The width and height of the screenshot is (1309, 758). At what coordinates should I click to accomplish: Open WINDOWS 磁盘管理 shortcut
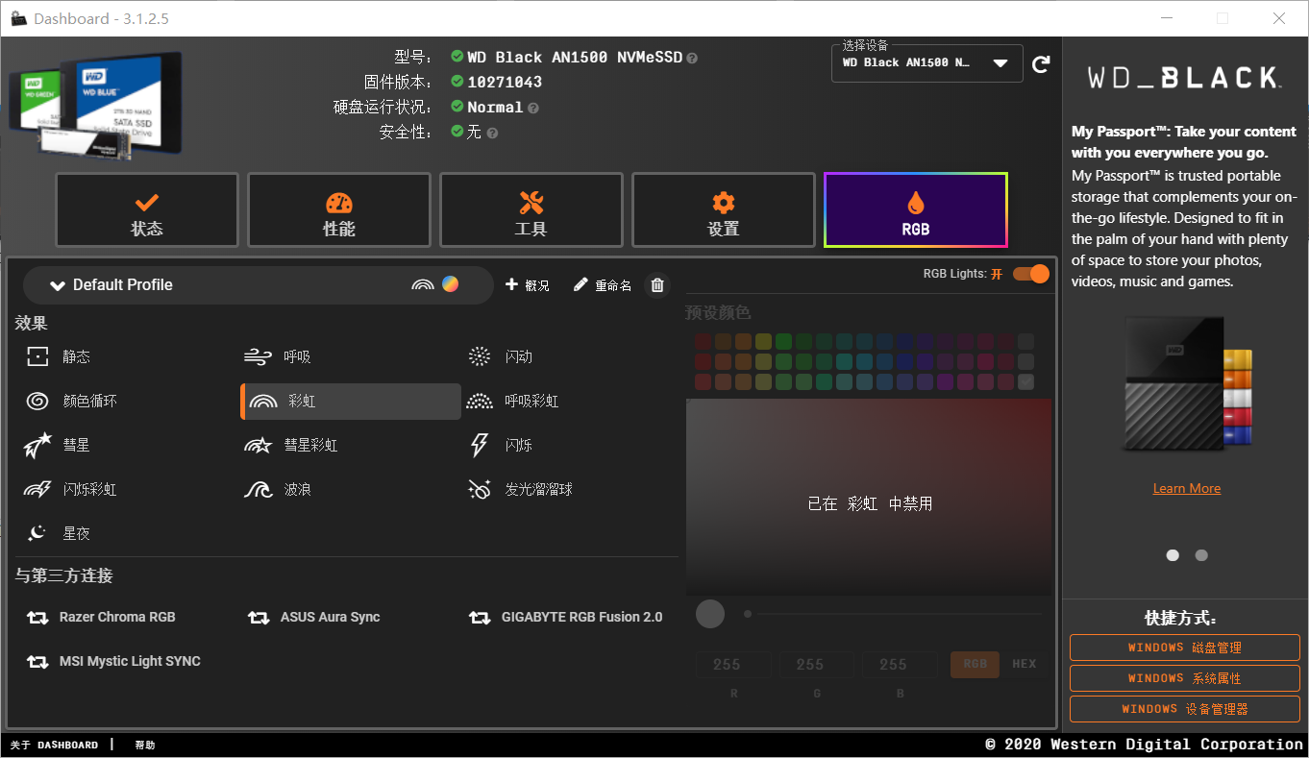click(1185, 648)
